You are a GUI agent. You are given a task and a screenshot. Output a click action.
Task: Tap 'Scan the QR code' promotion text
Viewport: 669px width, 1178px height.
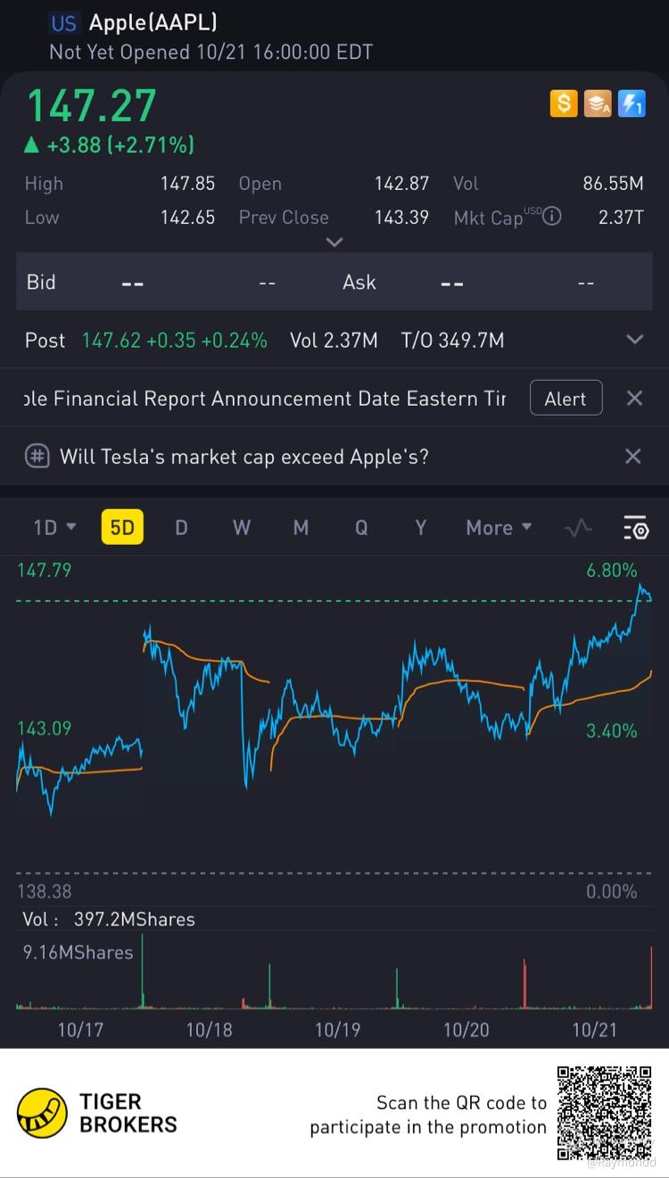(x=428, y=1115)
